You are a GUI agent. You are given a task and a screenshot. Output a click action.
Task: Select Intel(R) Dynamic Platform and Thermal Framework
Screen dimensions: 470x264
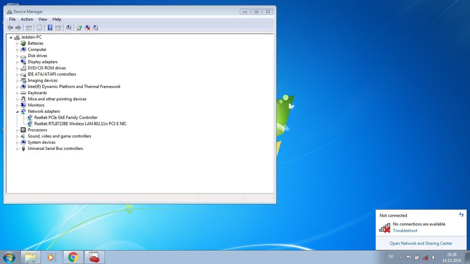coord(74,87)
